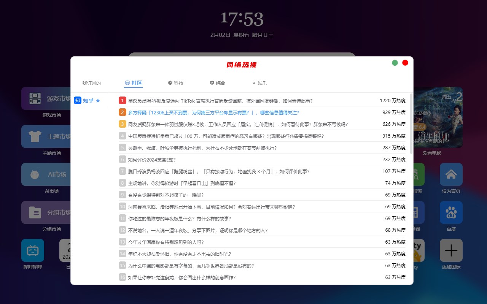Viewport: 487px width, 304px height.
Task: Open the AI市场 tile
Action: [46, 174]
